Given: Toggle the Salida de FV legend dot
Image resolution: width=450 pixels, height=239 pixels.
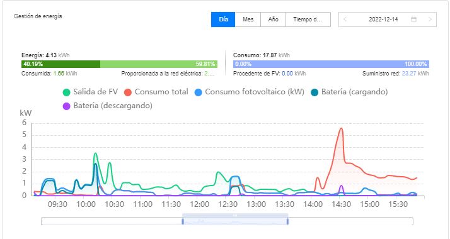Looking at the screenshot, I should pos(66,92).
